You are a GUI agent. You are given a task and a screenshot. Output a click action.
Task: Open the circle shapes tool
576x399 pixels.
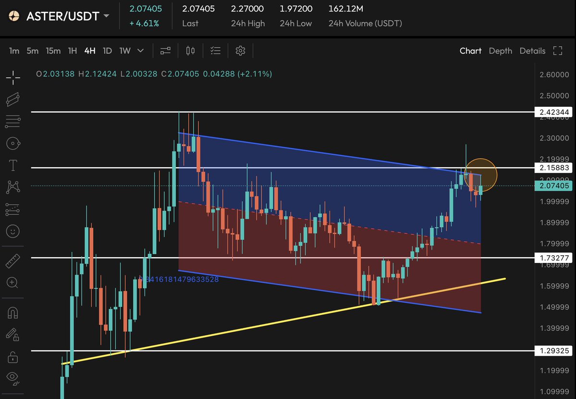[13, 143]
